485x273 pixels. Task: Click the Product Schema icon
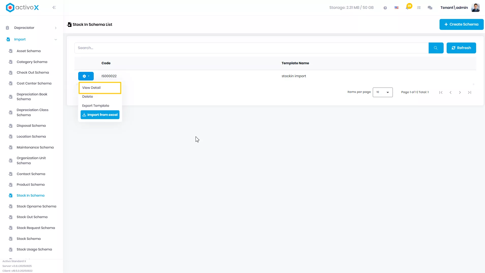click(10, 185)
